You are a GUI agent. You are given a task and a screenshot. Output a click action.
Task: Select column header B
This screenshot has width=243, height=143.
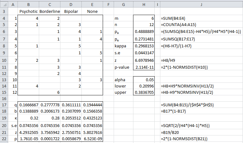pos(29,4)
